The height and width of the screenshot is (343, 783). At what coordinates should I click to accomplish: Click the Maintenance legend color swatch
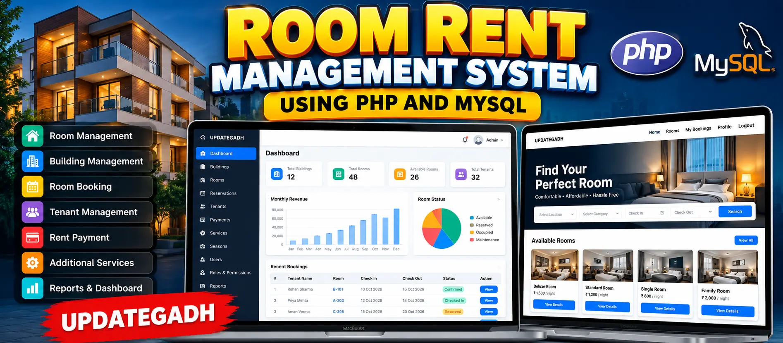click(472, 240)
